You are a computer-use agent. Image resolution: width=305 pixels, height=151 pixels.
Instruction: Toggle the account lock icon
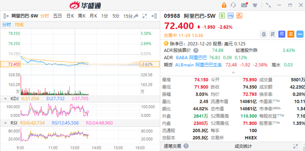224,5
